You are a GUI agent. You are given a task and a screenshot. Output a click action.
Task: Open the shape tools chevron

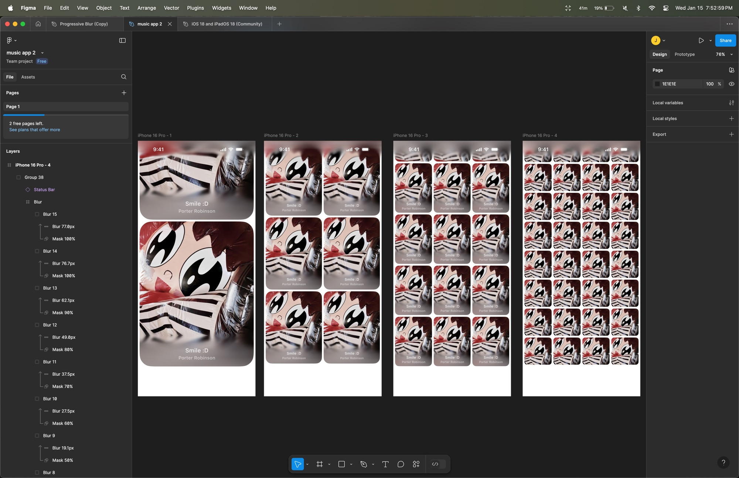coord(351,464)
